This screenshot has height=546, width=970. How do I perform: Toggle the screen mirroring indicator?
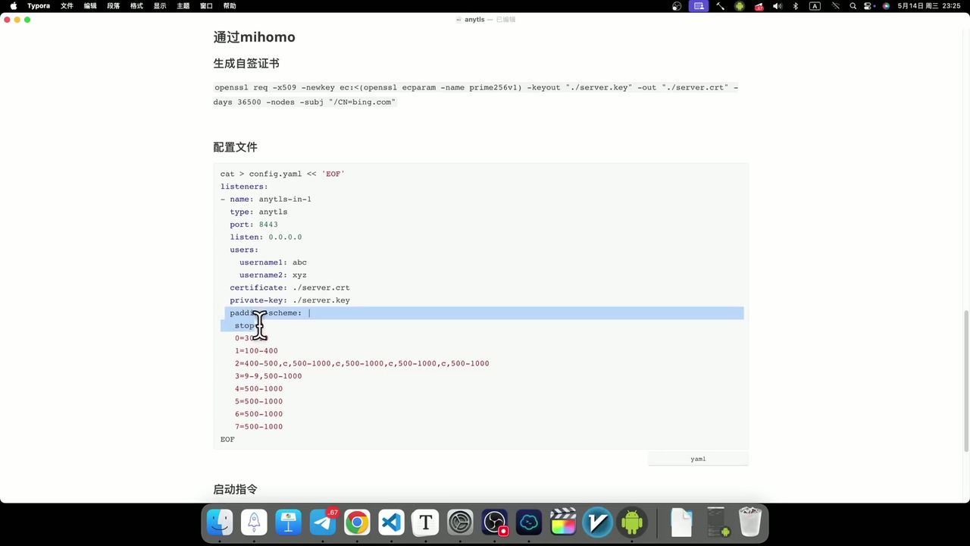[698, 6]
